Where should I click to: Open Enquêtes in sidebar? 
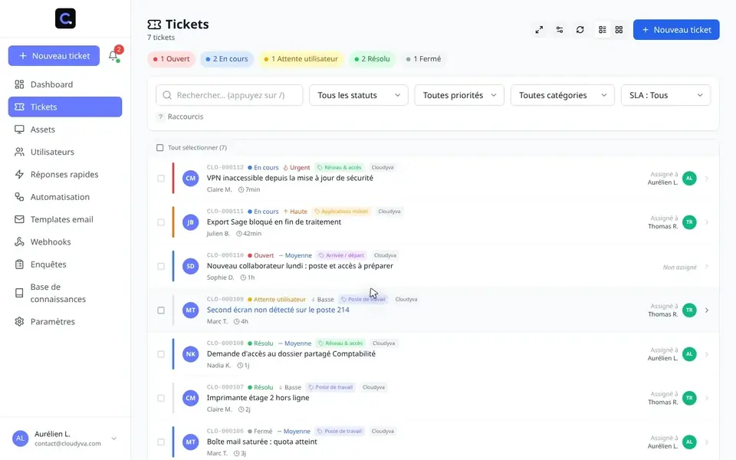pyautogui.click(x=65, y=264)
